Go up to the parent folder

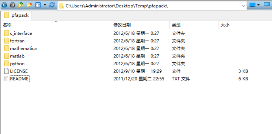tap(21, 5)
